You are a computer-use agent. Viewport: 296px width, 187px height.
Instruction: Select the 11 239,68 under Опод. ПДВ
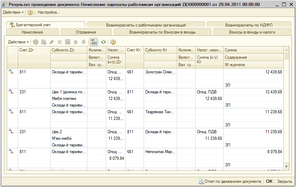tap(210, 138)
